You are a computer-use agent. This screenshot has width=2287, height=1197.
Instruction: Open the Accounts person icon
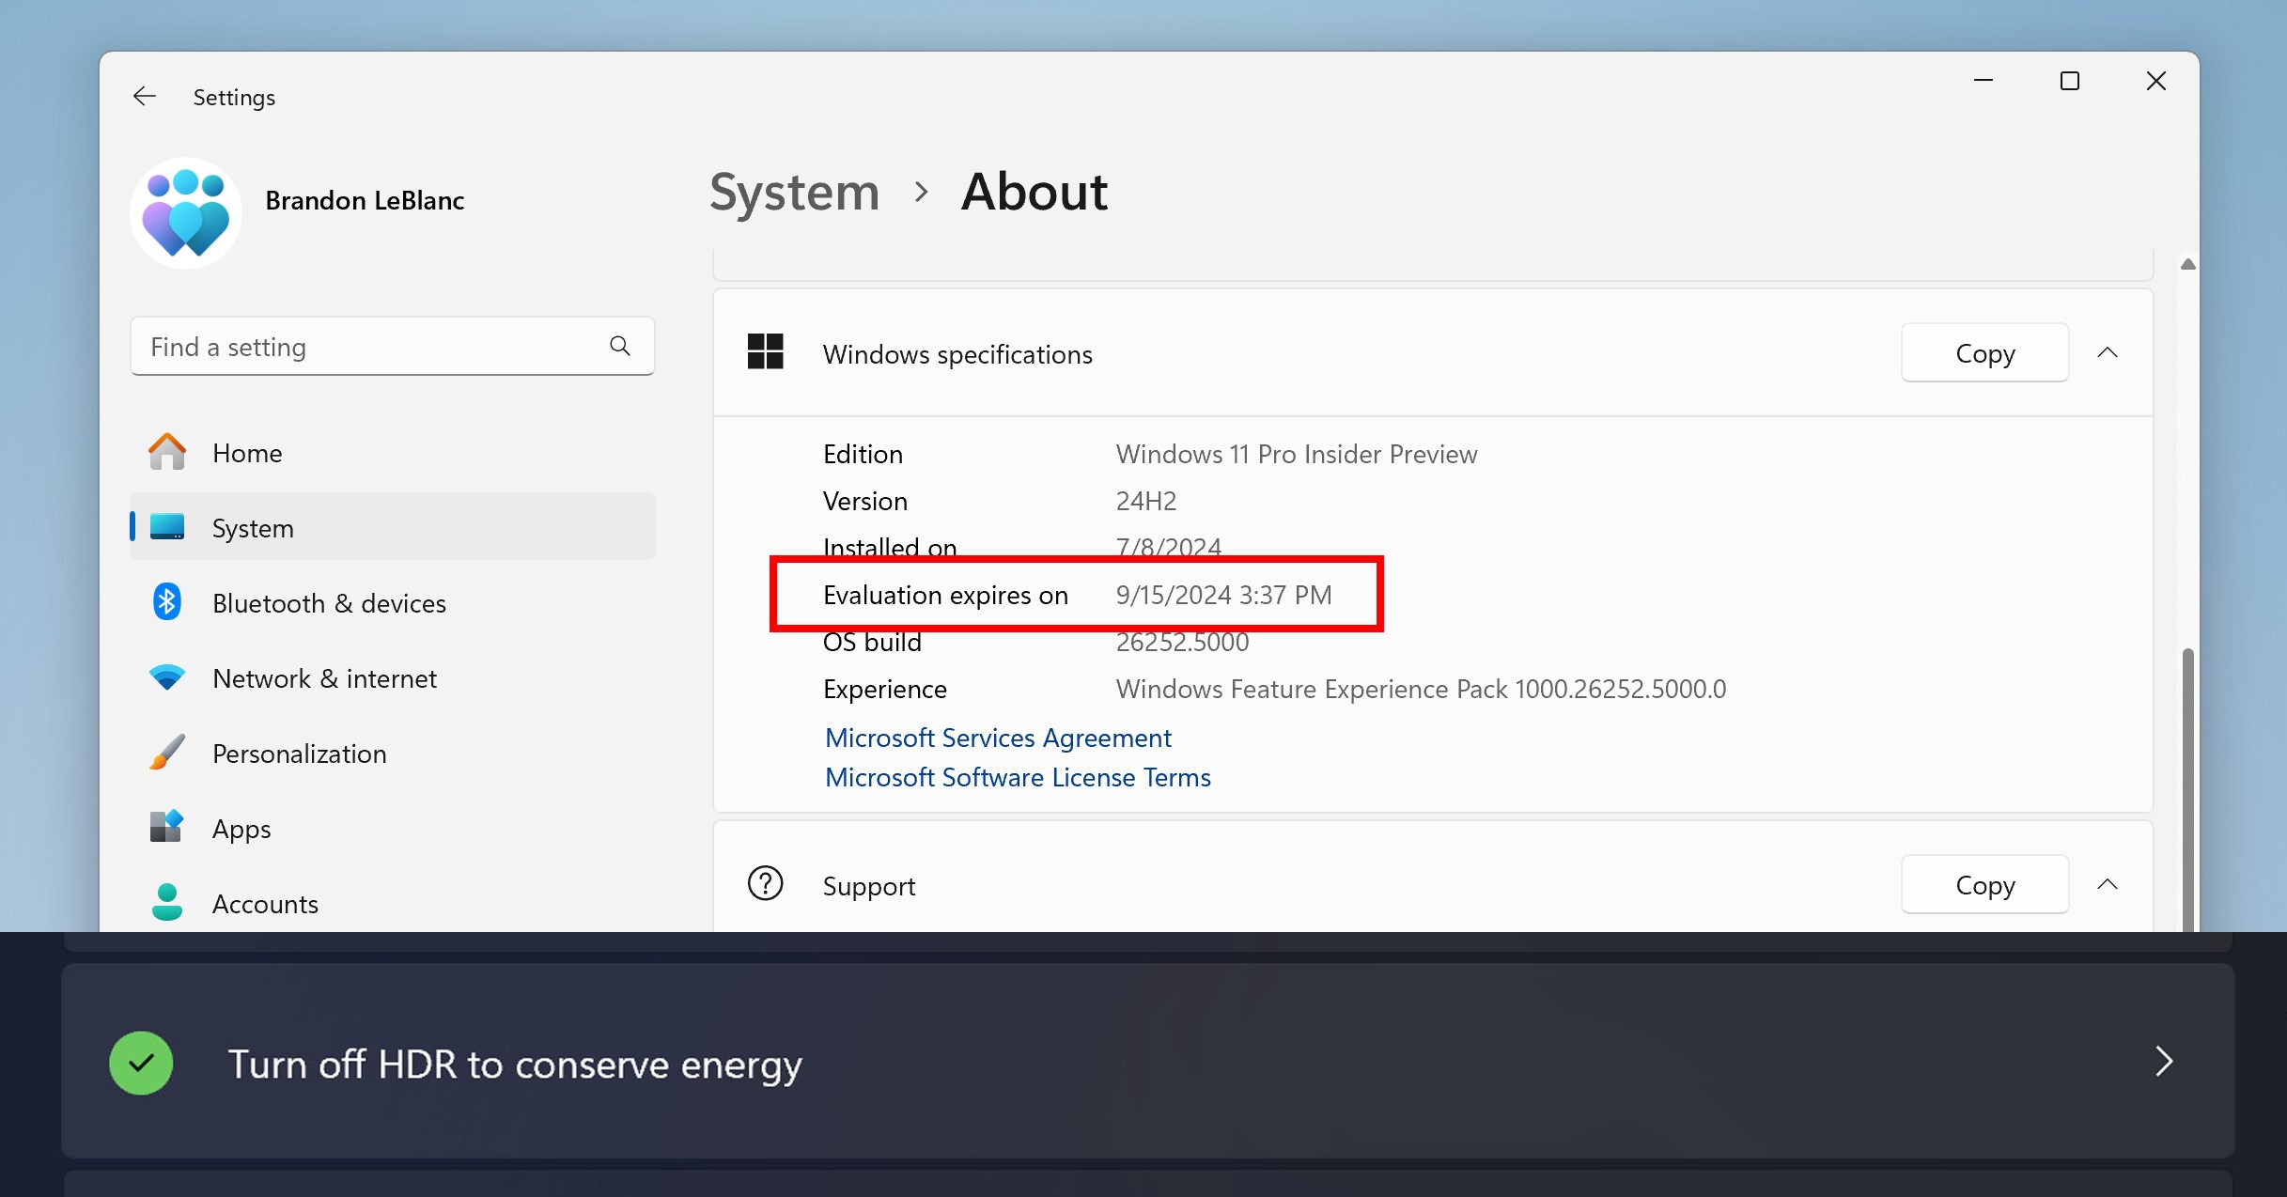tap(167, 902)
